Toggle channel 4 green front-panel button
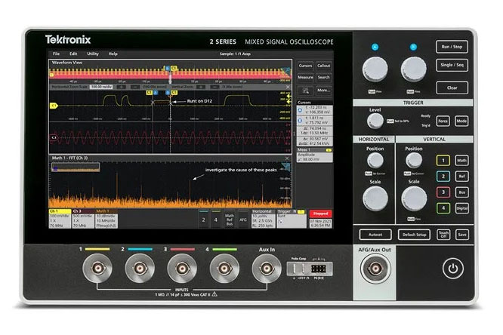This screenshot has width=503, height=335. 443,208
